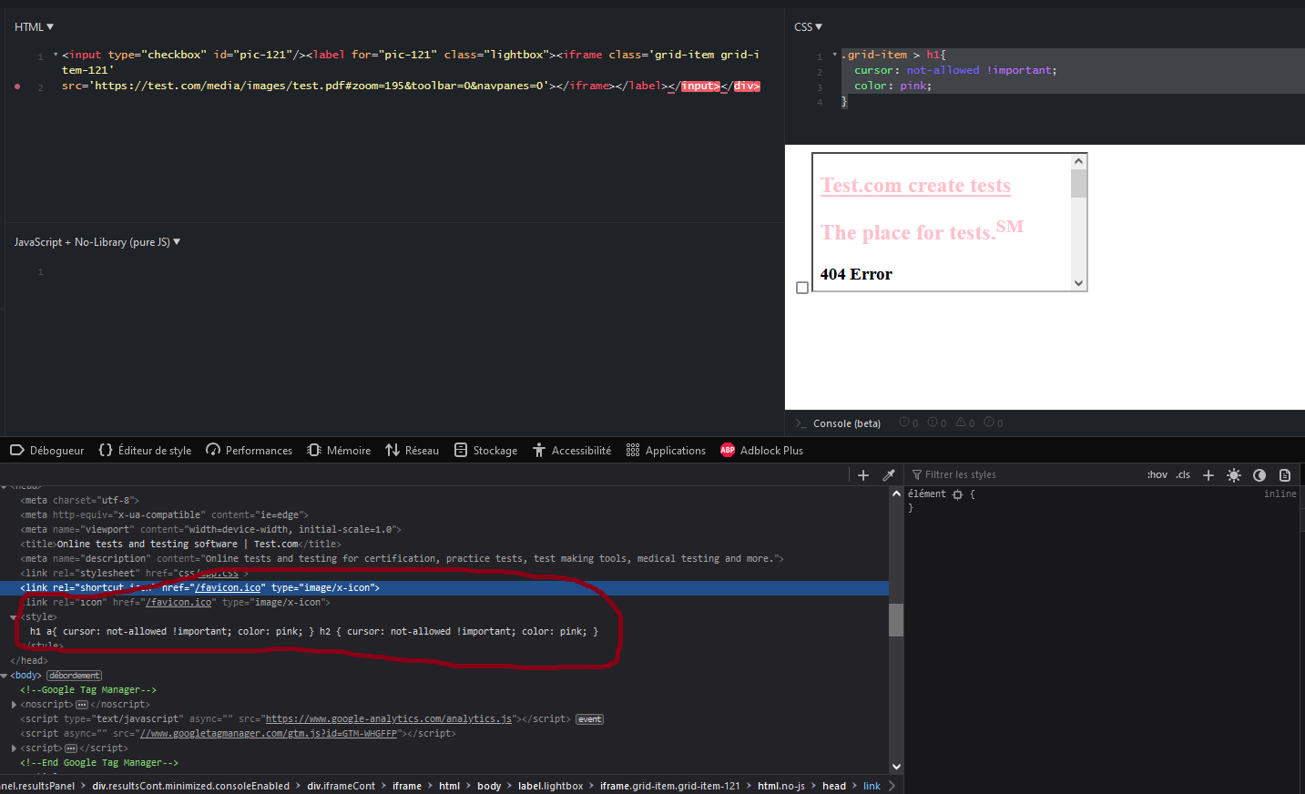Viewport: 1305px width, 794px height.
Task: Click the inline source label in rules
Action: (x=1280, y=494)
